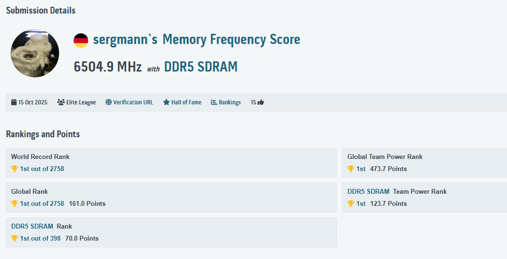Click the thumbs-up like icon
The height and width of the screenshot is (259, 507).
261,102
